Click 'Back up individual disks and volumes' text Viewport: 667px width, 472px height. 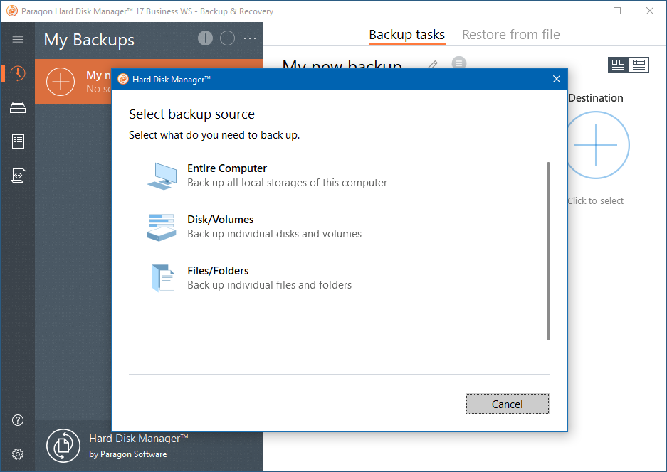pyautogui.click(x=274, y=234)
